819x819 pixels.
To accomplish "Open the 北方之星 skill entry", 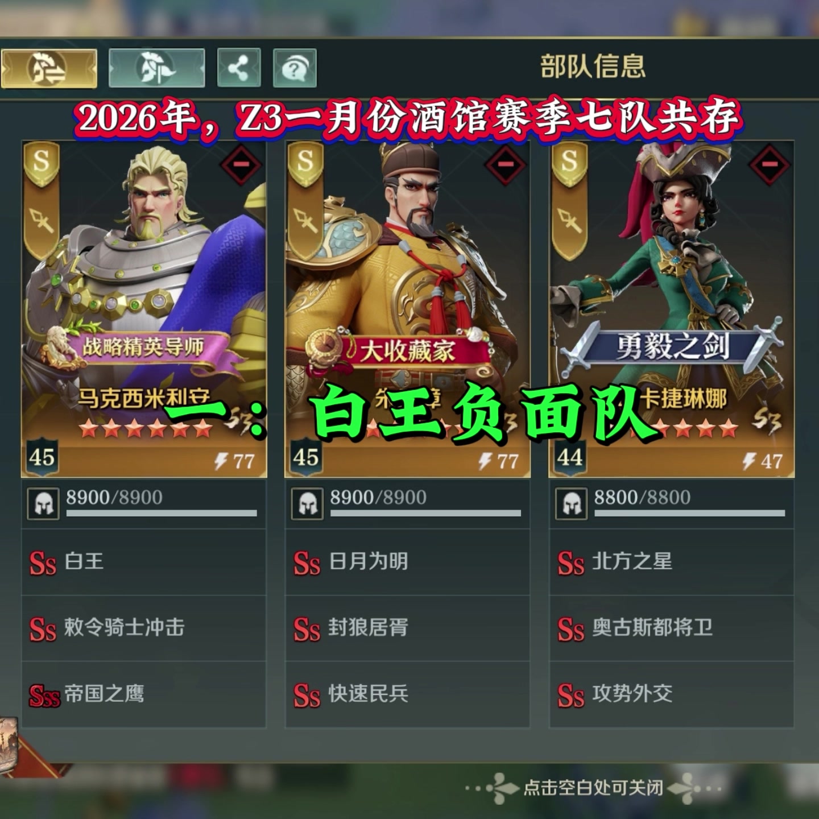I will click(x=671, y=562).
